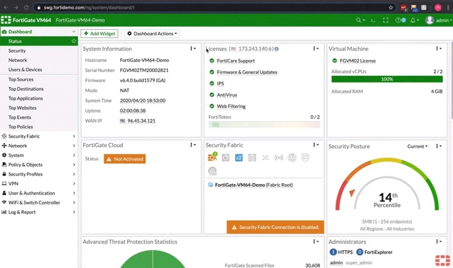Bookmark the page with the star icon
The height and width of the screenshot is (268, 453).
[390, 8]
